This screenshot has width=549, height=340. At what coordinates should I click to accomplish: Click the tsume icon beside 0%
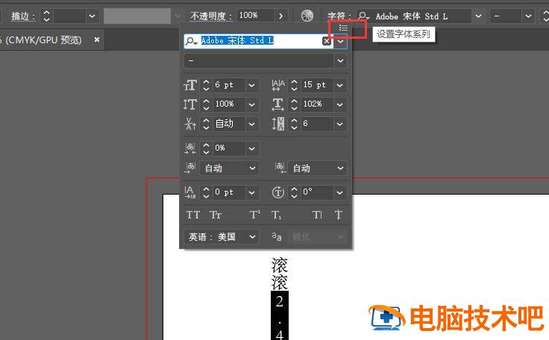[190, 148]
